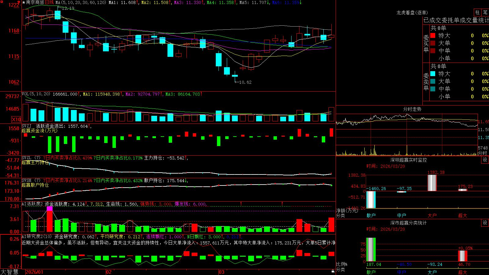This screenshot has width=489, height=275.
Task: Click the red 特大 buy-order color swatch
Action: tap(433, 35)
